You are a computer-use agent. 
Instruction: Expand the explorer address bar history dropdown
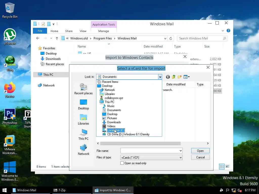pos(165,38)
